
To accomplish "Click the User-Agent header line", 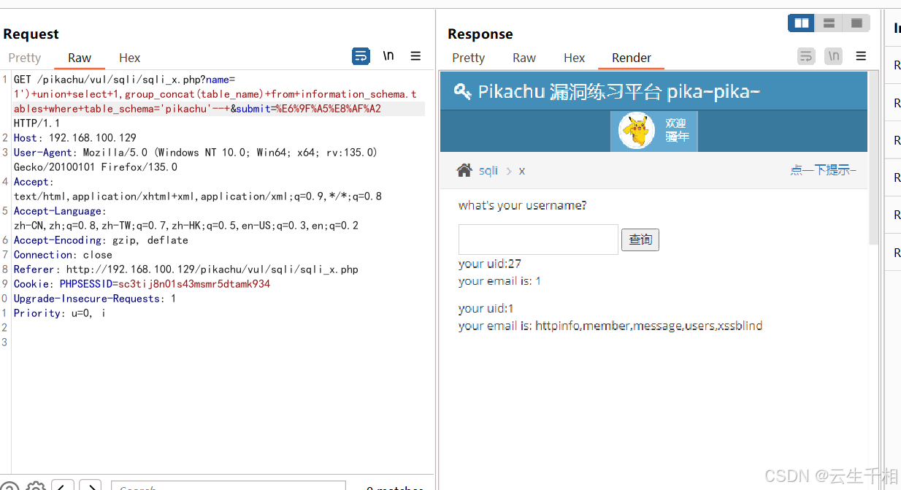I will click(x=195, y=152).
